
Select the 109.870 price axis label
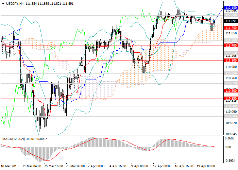(231, 123)
